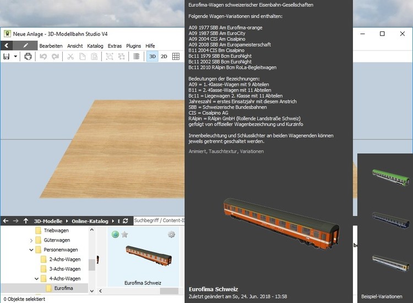Maximize the 3D-Modellbahn Studio window
The width and height of the screenshot is (413, 303).
pyautogui.click(x=382, y=34)
